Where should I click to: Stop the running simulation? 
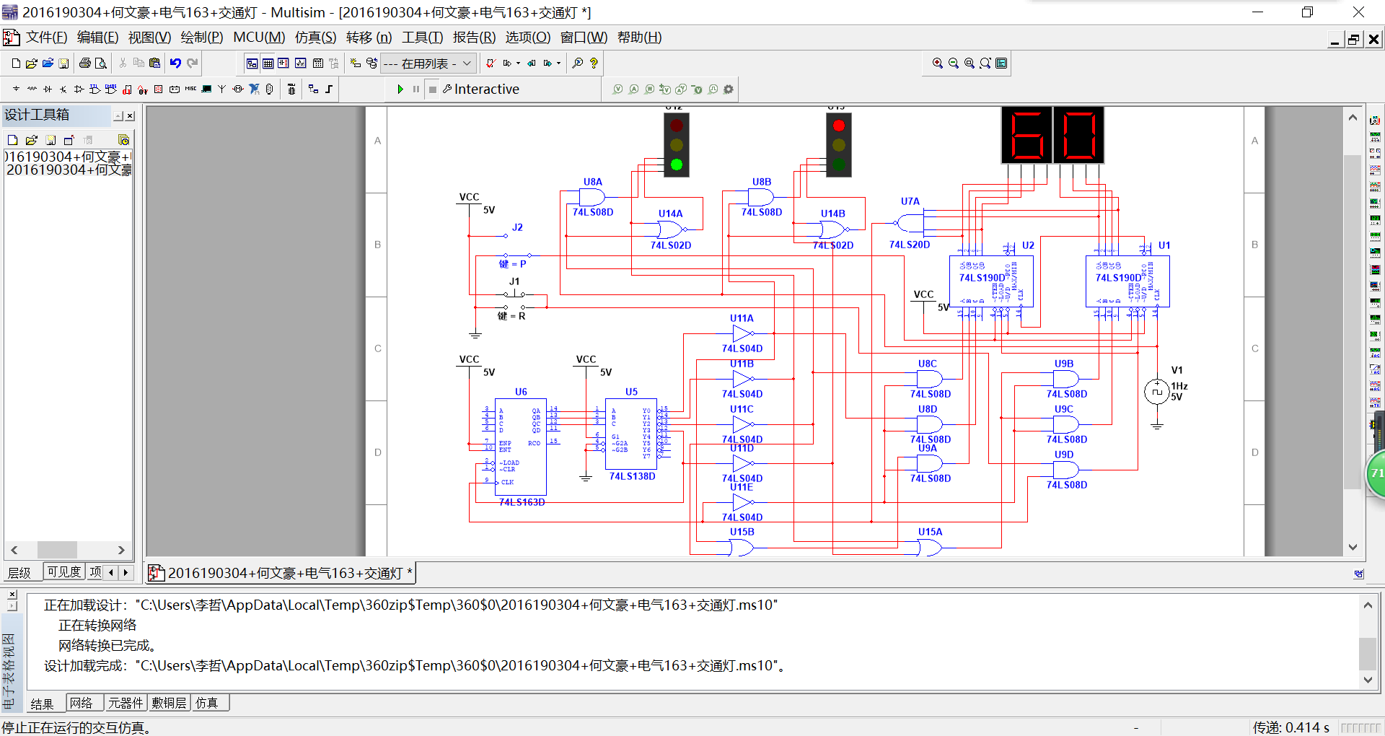(x=433, y=89)
